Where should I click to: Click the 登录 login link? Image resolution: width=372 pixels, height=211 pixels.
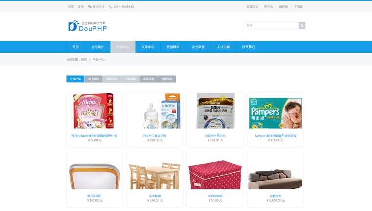(71, 7)
